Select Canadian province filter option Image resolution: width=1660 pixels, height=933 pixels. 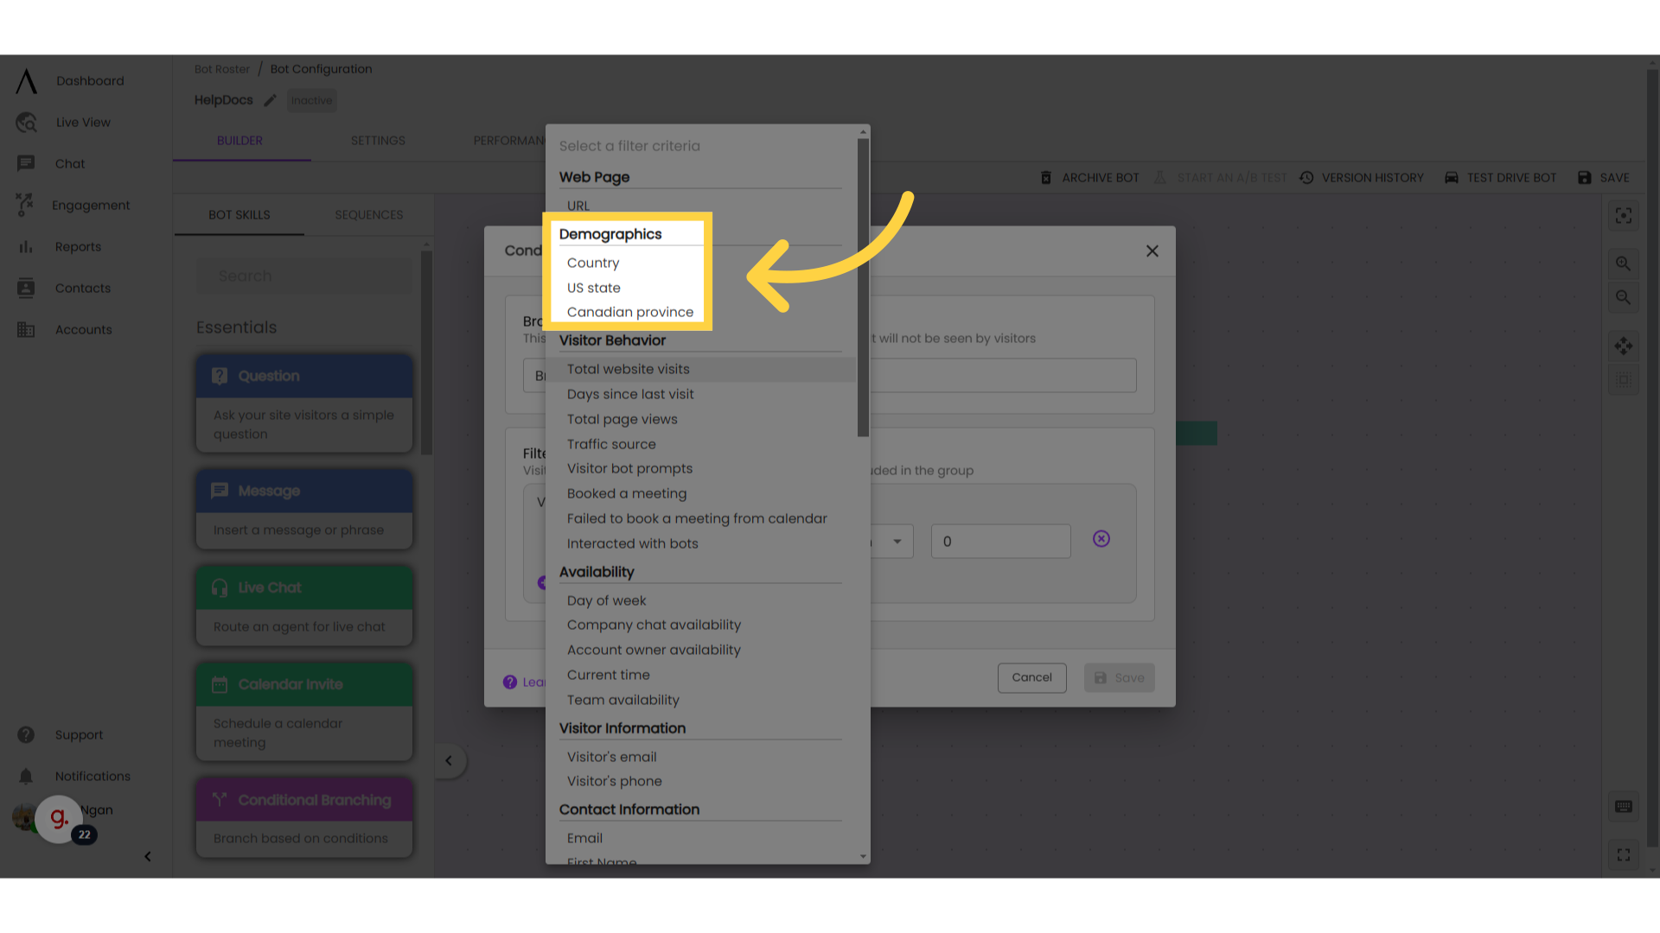[x=630, y=311]
